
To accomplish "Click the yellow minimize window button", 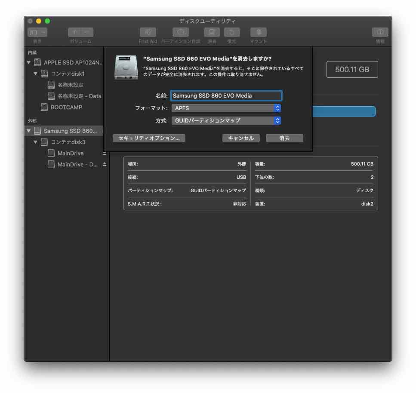I will (39, 21).
